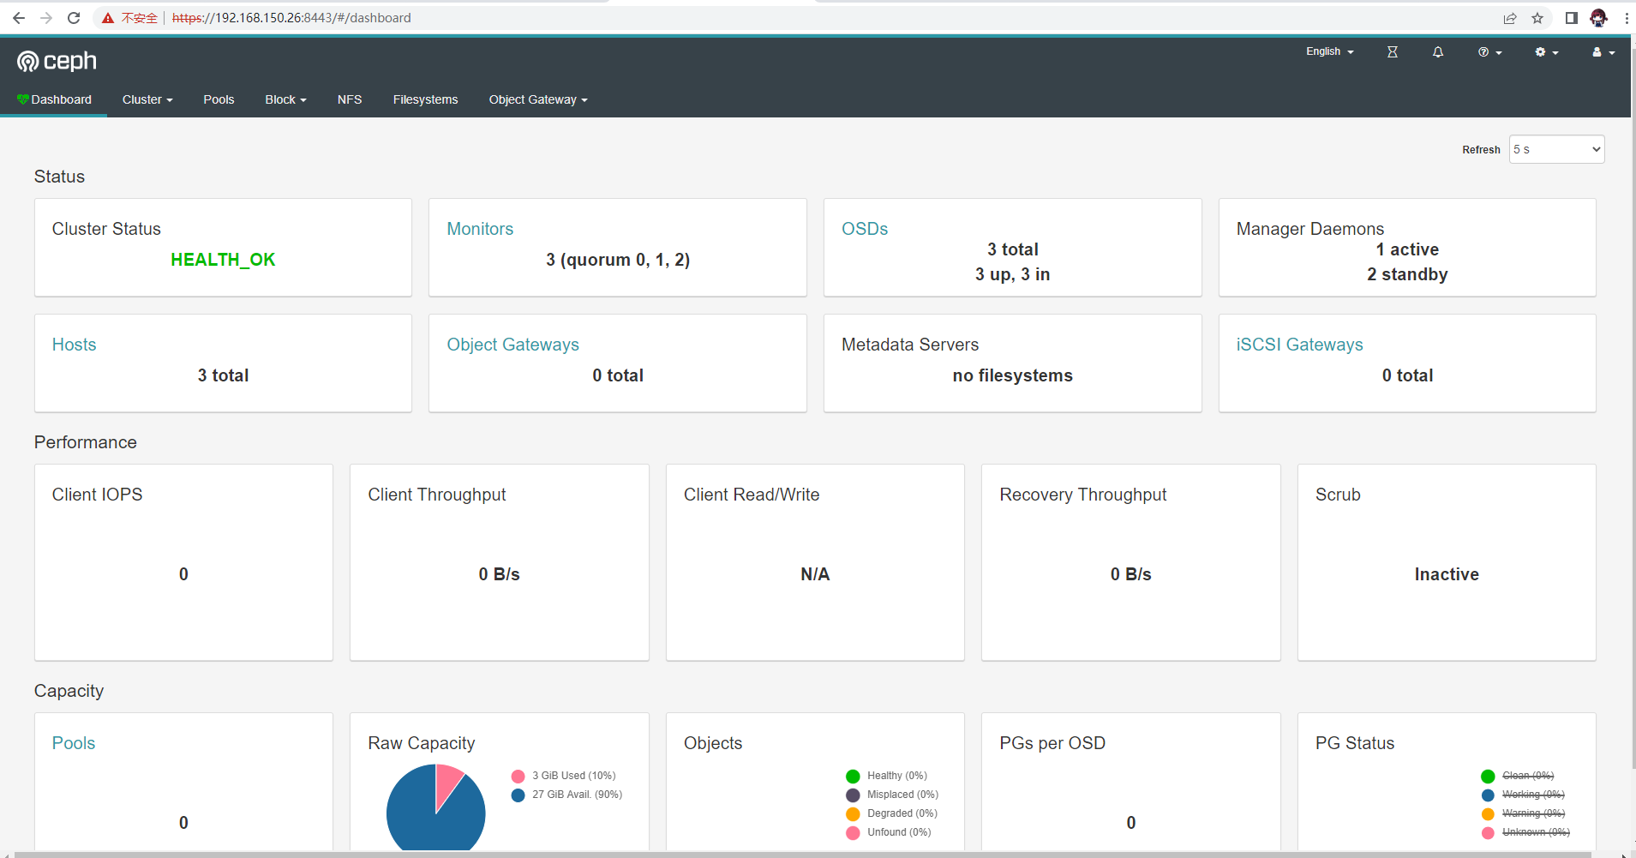Select the Dashboard tab
Image resolution: width=1636 pixels, height=858 pixels.
(54, 99)
